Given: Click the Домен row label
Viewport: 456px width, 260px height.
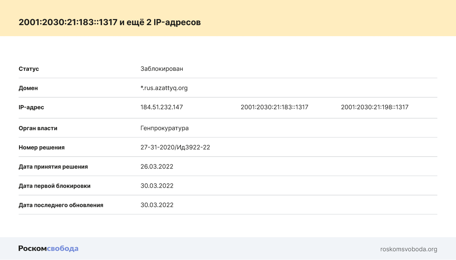Looking at the screenshot, I should tap(28, 88).
